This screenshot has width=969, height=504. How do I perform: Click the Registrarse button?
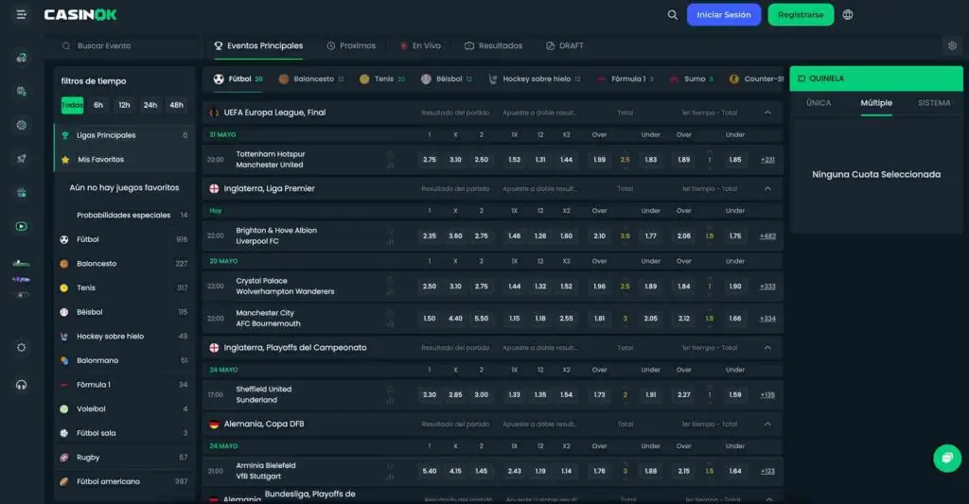click(x=801, y=15)
